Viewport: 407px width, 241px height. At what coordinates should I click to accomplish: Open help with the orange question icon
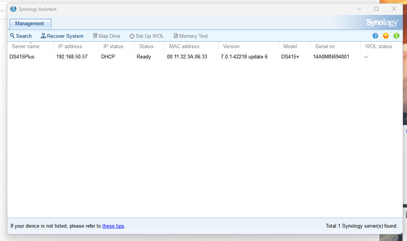(x=386, y=36)
